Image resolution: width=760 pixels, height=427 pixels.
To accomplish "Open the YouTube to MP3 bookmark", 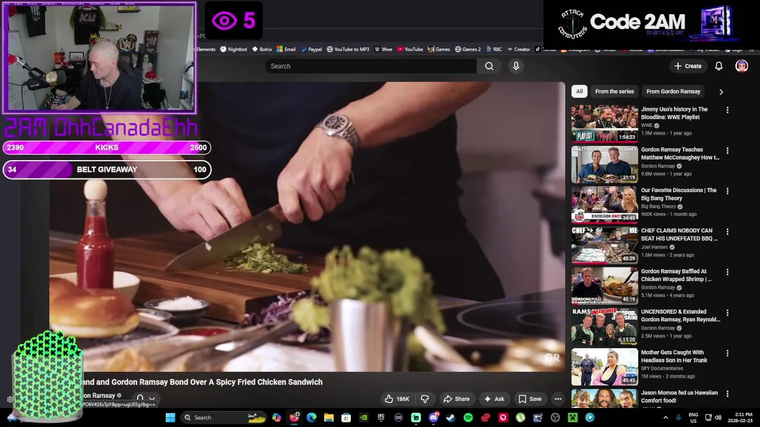I will (x=347, y=49).
